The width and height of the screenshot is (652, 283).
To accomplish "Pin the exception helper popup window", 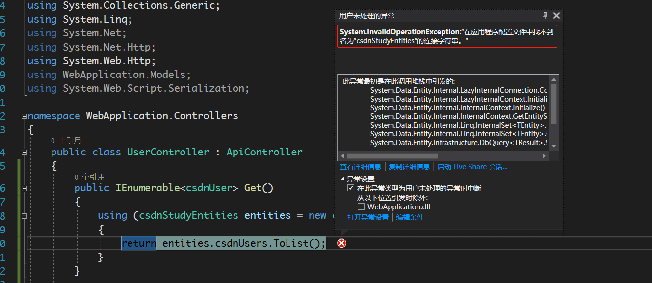I will tap(545, 15).
